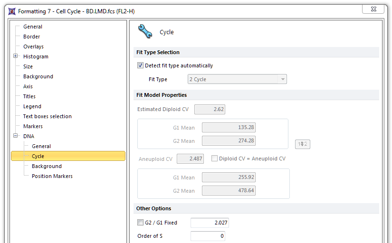Uncheck Detect fit type automatically
The height and width of the screenshot is (243, 392).
140,65
